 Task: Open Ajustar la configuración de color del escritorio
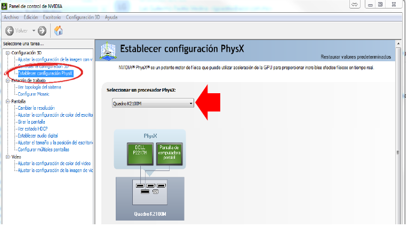(x=55, y=115)
